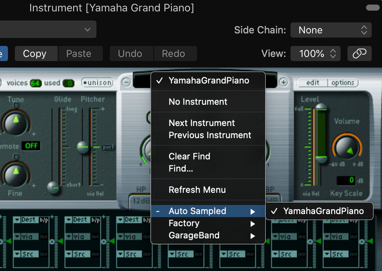Toggle the Remote OFF indicator
Image resolution: width=382 pixels, height=271 pixels.
(x=31, y=146)
